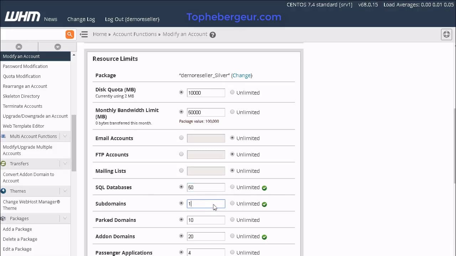
Task: Click the Subdomains input field
Action: click(206, 203)
